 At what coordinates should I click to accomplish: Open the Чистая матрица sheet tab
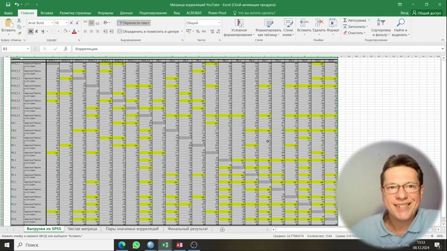pos(82,229)
